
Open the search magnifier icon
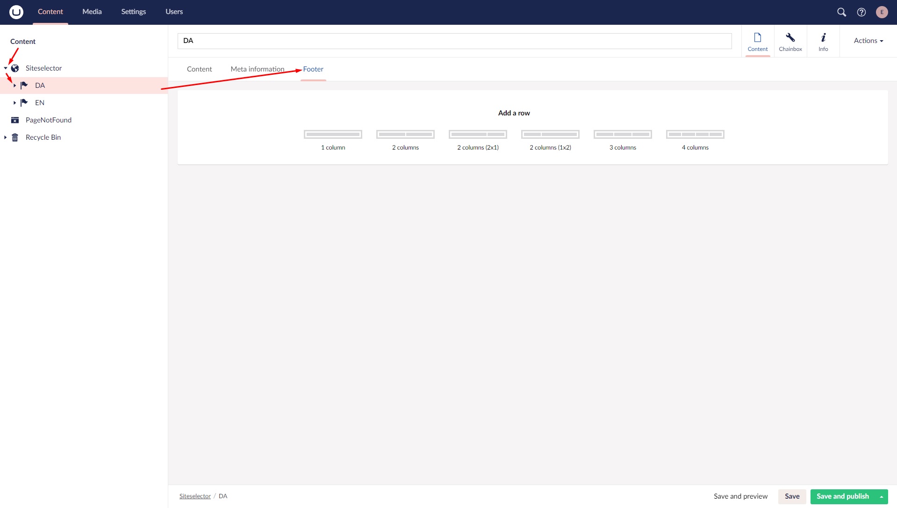(841, 12)
